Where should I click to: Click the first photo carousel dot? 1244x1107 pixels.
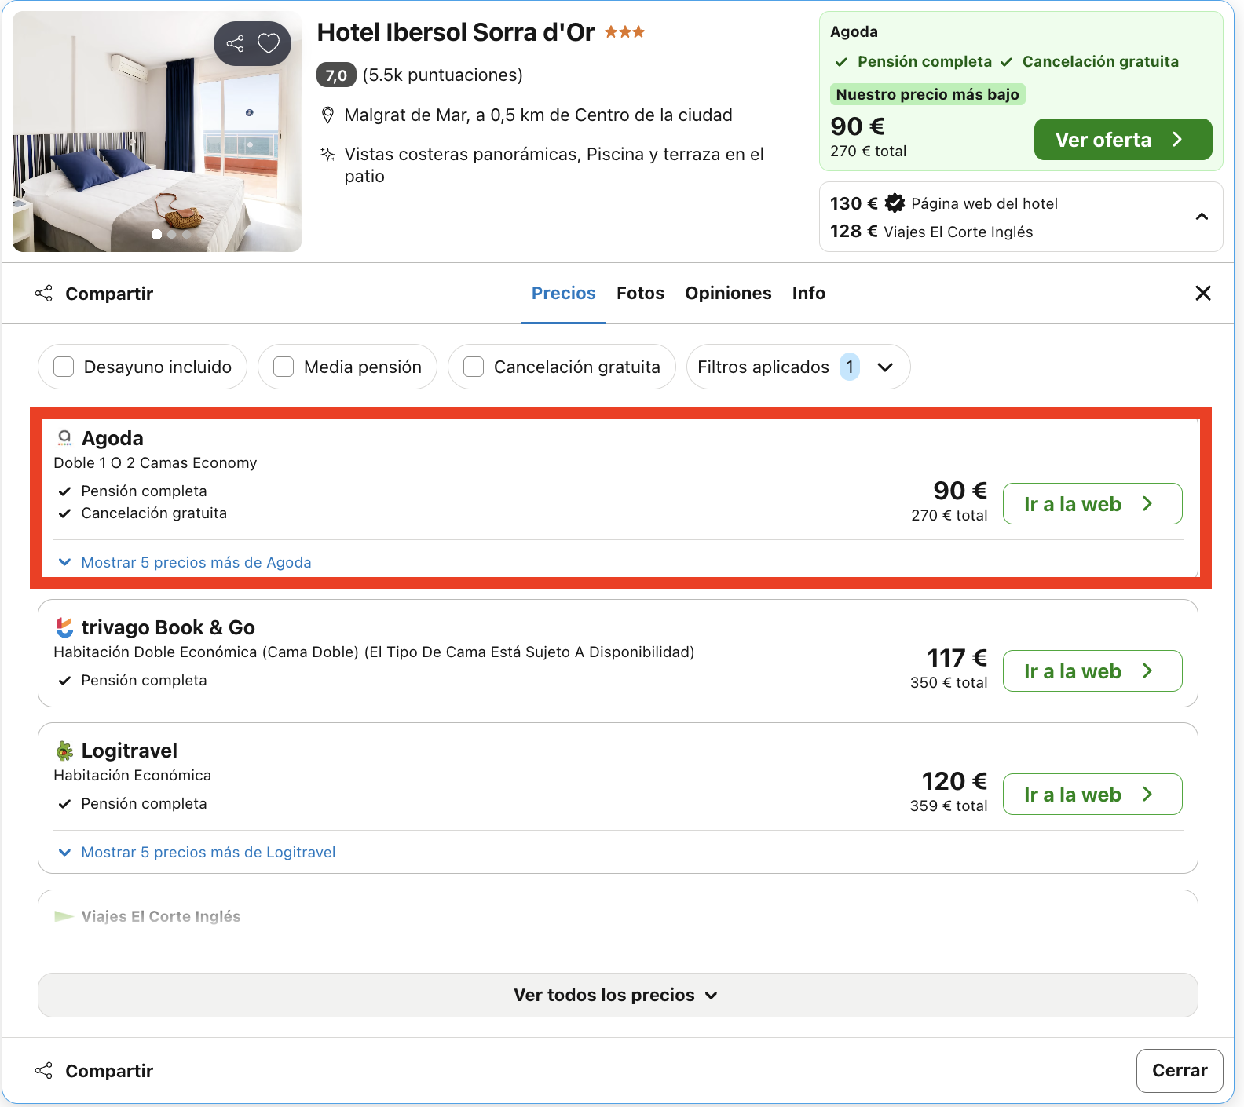pos(156,234)
